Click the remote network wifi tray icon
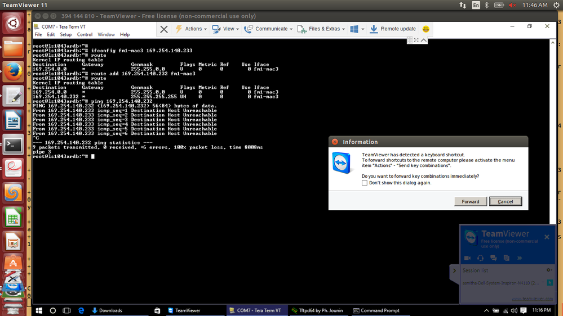Screen dimensions: 563x316 click(505, 310)
